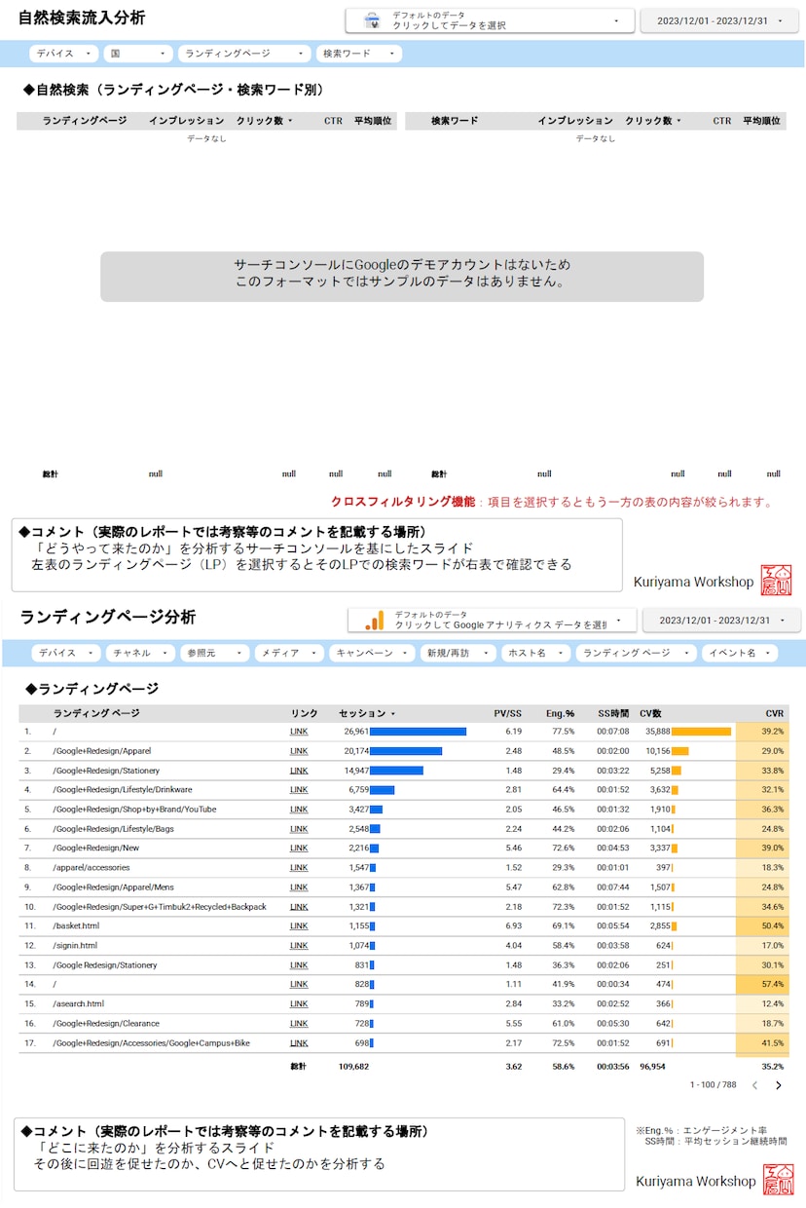Open LINK for /Google+Redesign/Lifestyle/Bags row
Viewport: 806px width, 1208px height.
point(299,829)
